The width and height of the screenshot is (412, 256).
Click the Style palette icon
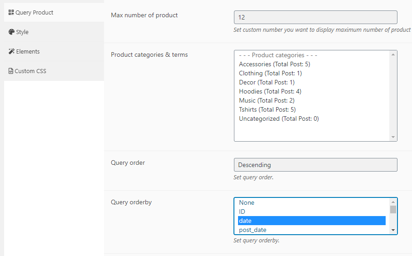(x=11, y=32)
